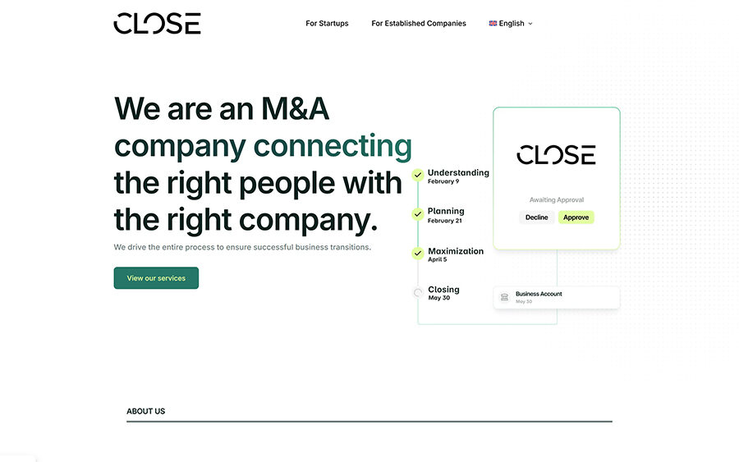
Task: Click the CLOSE logo in the header
Action: click(157, 23)
